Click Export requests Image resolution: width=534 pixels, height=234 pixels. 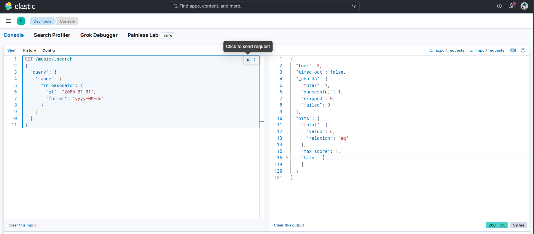click(447, 50)
